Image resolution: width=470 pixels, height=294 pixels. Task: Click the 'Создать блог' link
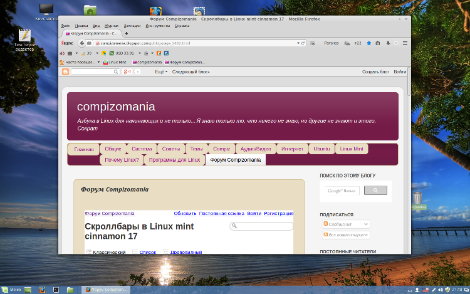click(375, 72)
